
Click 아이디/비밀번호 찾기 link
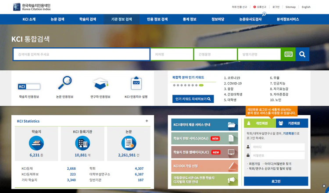(x=278, y=164)
